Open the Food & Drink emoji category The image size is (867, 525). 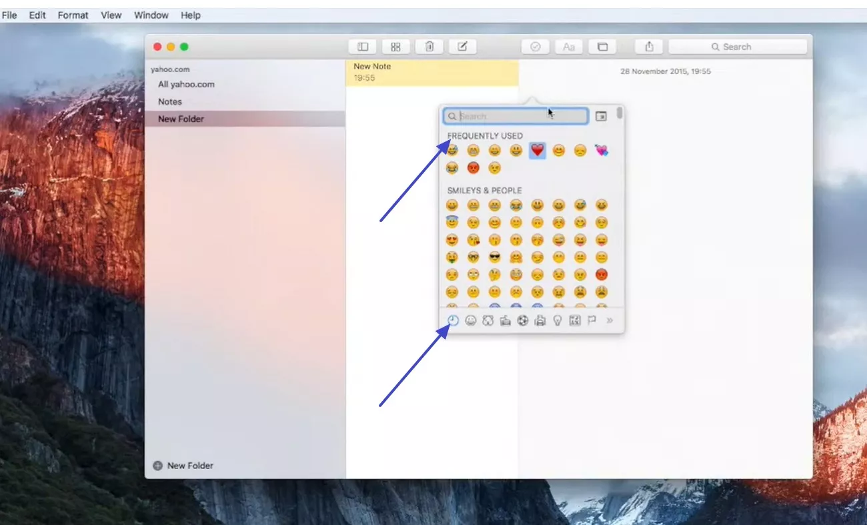(506, 320)
